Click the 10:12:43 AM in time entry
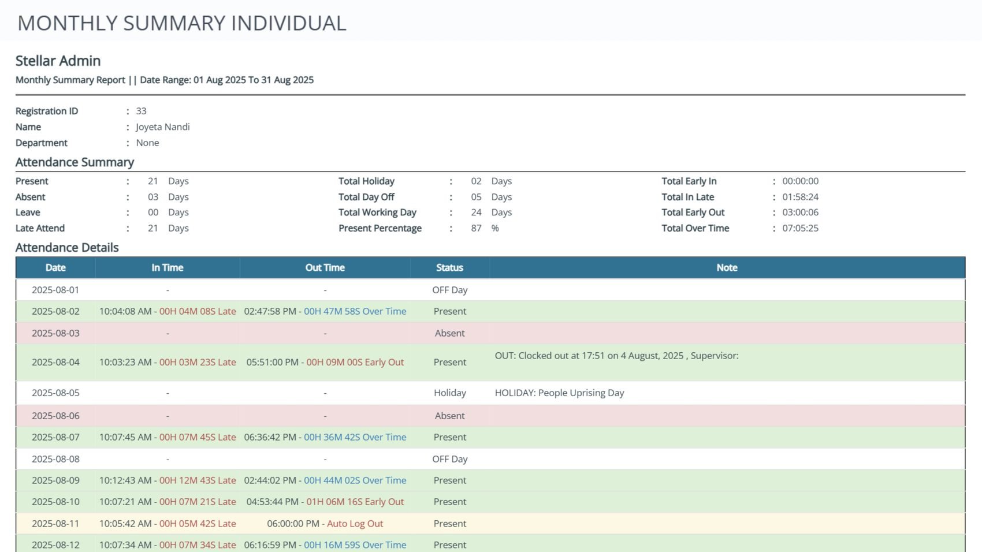Screen dimensions: 982x552 [168, 480]
